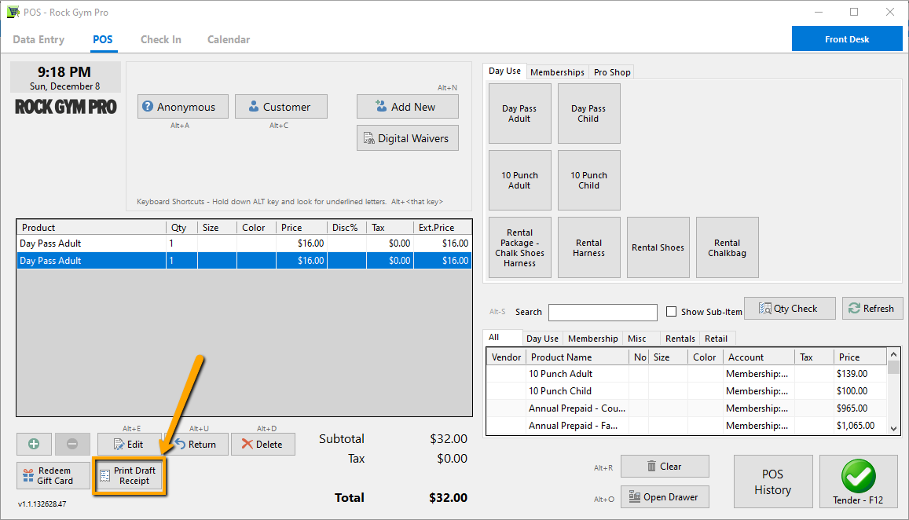Add Rental Package Chalk Shoes Harness
The width and height of the screenshot is (909, 520).
point(519,247)
